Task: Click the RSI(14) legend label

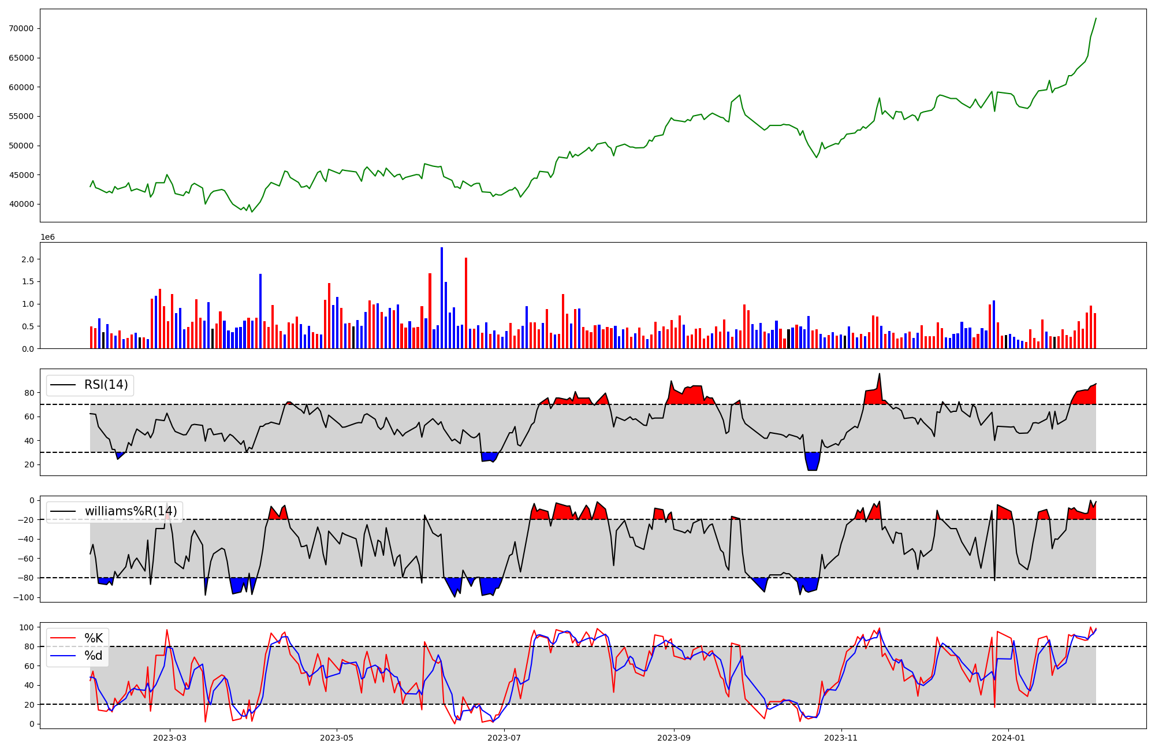Action: pos(106,385)
